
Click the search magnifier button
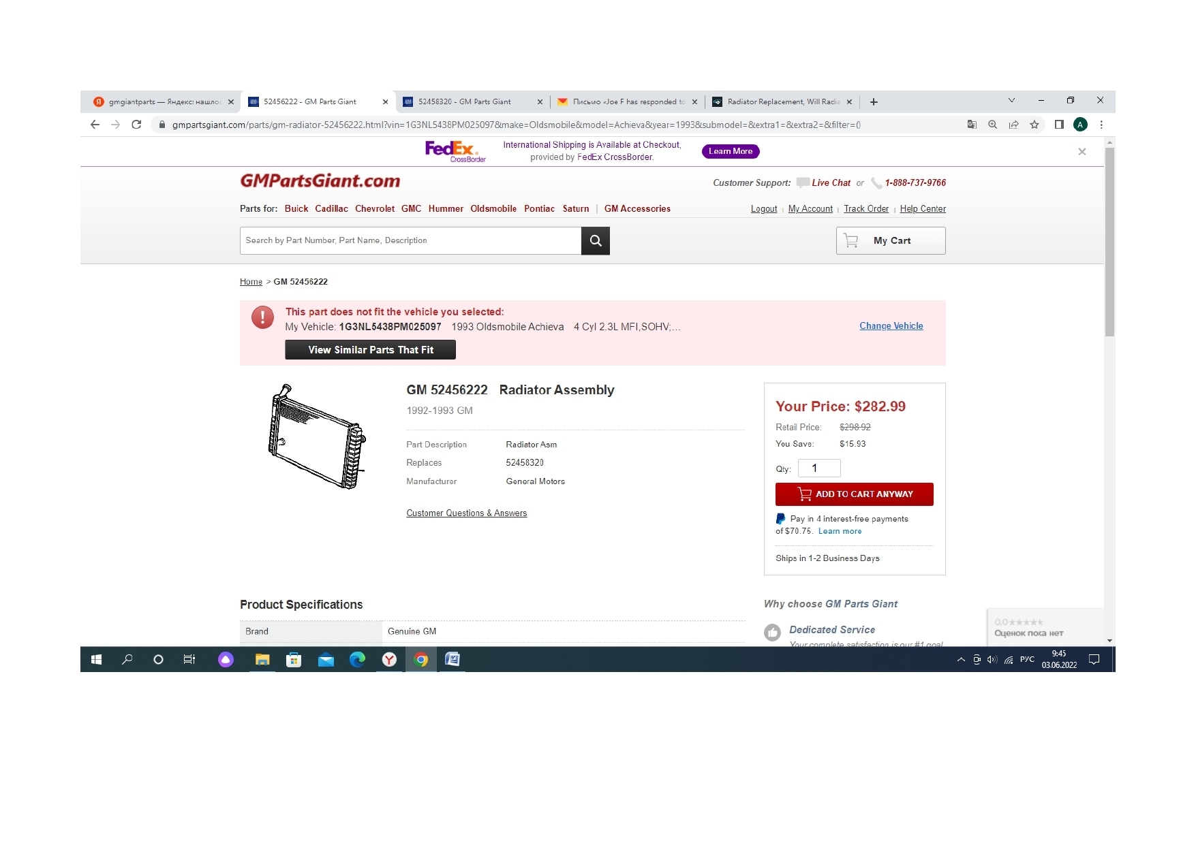point(595,240)
